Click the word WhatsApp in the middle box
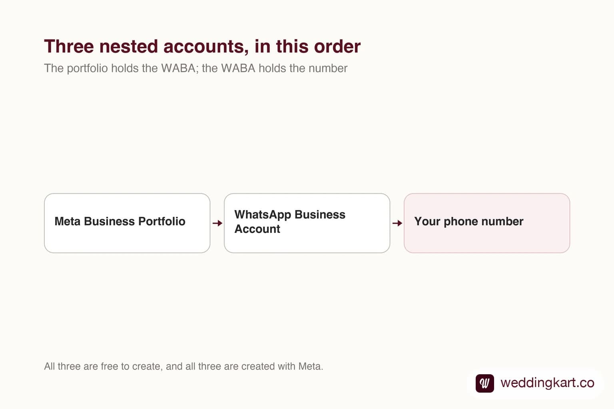The width and height of the screenshot is (614, 409). click(x=263, y=215)
